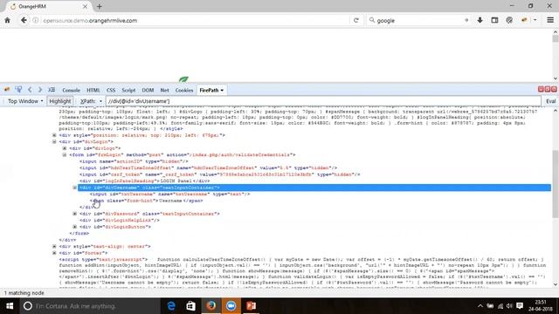Select the divLoginHelpLink line
559x314 pixels.
click(x=120, y=221)
